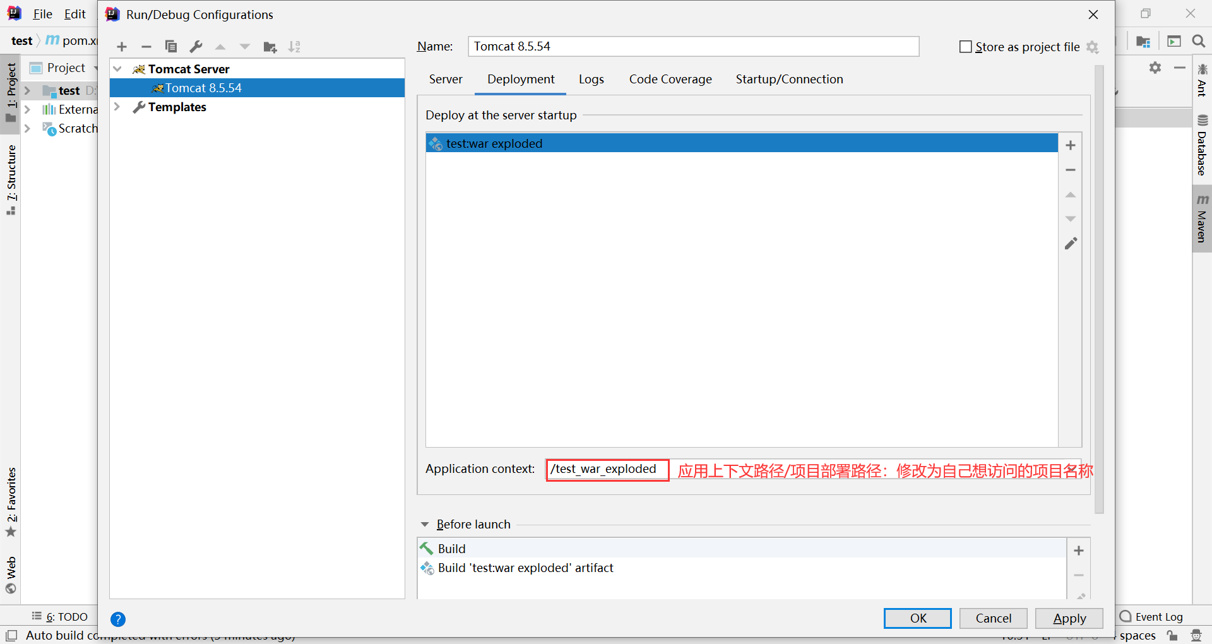Edit artifact pencil icon
The image size is (1212, 644).
tap(1071, 243)
